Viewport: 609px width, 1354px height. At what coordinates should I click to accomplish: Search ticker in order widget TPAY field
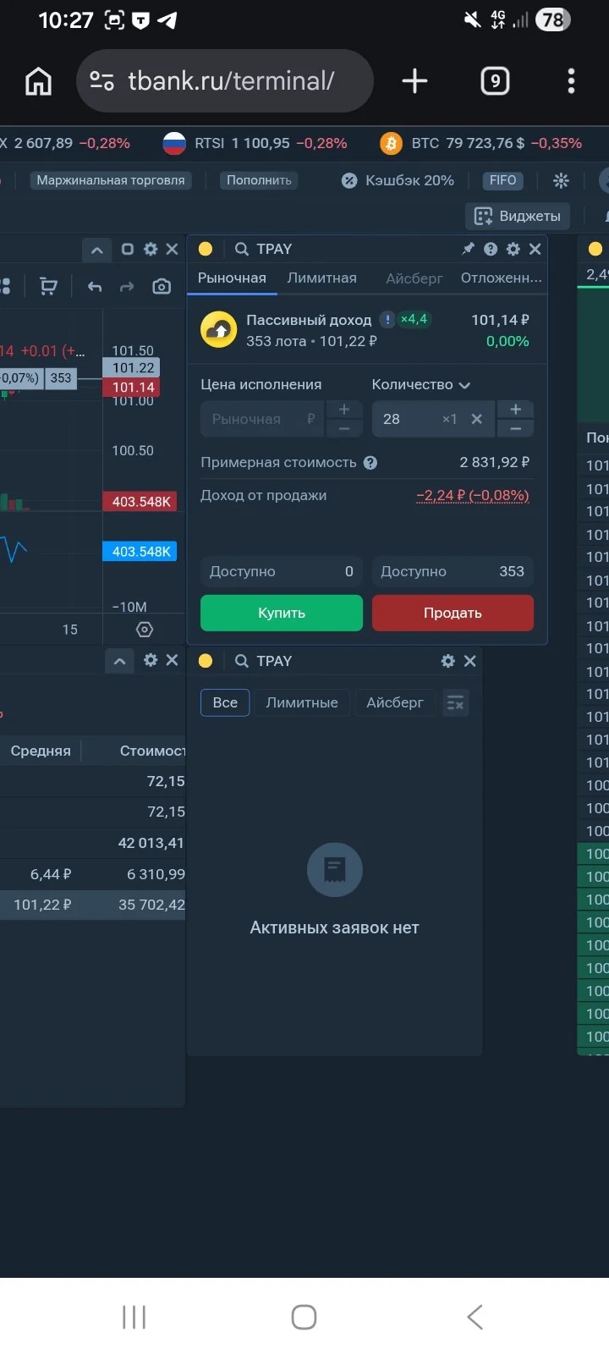[273, 249]
